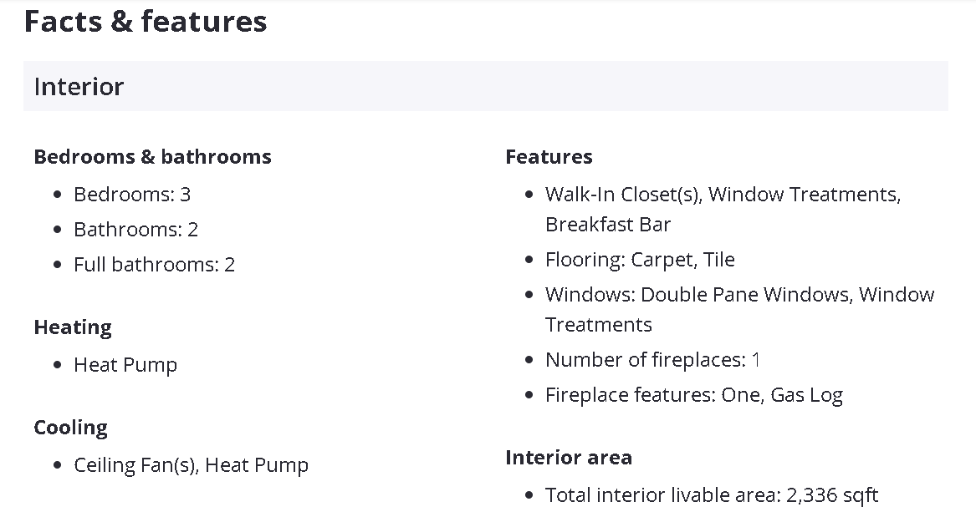Select the Flooring: Carpet, Tile item
Image resolution: width=976 pixels, height=512 pixels.
click(x=640, y=260)
